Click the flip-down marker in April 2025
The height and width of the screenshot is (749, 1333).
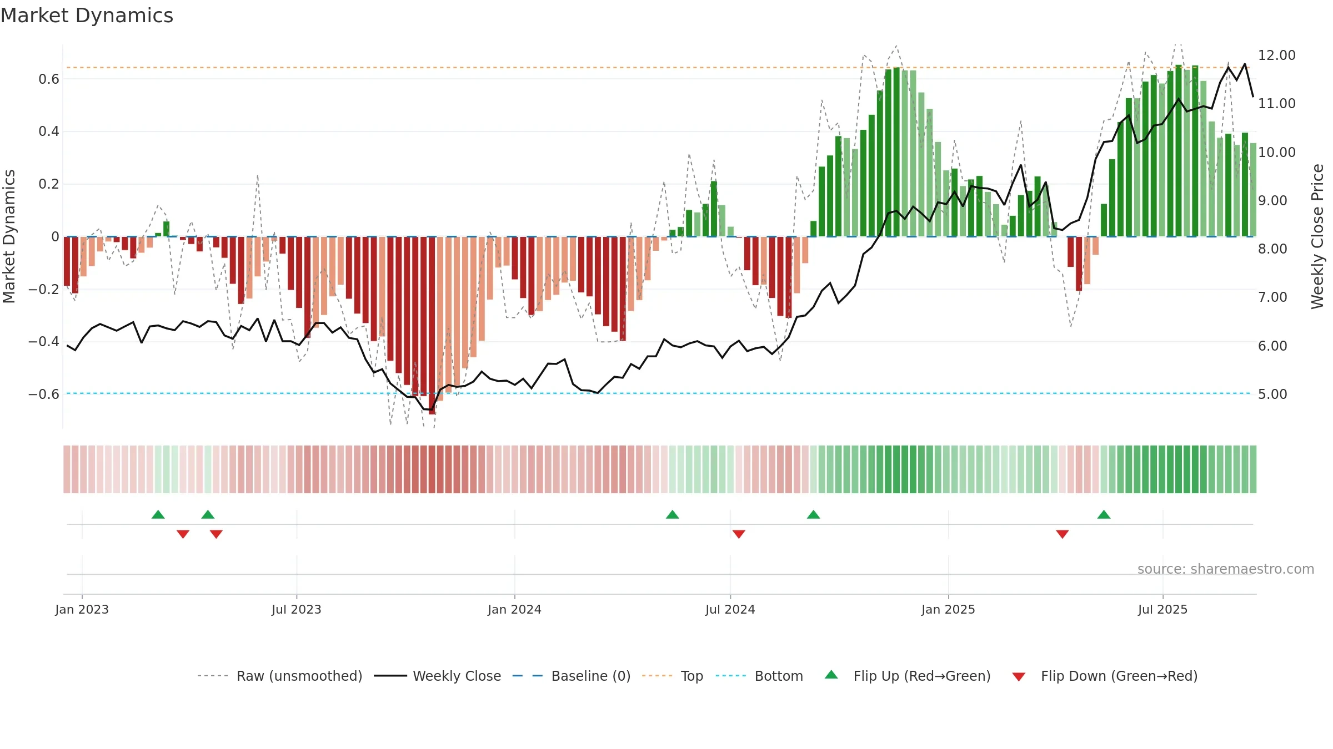pos(1063,534)
